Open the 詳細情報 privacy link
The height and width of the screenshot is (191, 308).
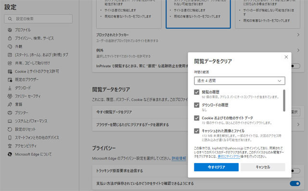179,158
